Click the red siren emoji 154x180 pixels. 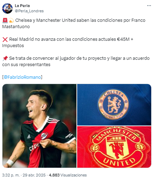tap(5, 20)
